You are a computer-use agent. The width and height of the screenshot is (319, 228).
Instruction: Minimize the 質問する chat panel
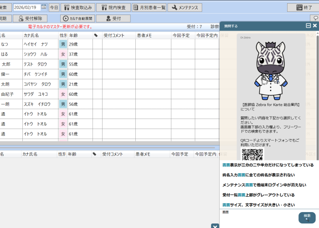pos(308,26)
